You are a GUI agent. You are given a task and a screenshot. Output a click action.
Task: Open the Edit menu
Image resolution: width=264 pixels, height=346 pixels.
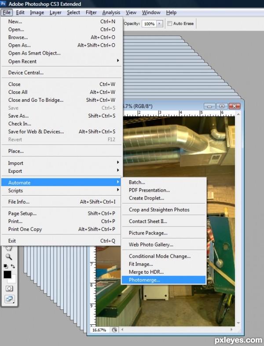(20, 12)
